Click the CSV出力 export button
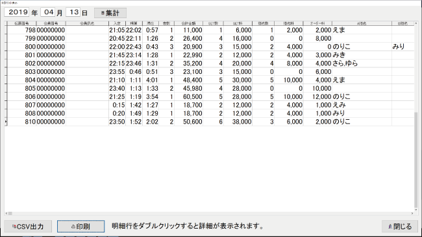Image resolution: width=422 pixels, height=237 pixels. point(28,227)
